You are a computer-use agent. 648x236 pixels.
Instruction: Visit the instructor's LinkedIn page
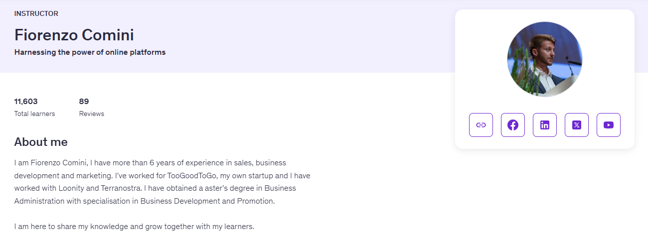pos(545,125)
